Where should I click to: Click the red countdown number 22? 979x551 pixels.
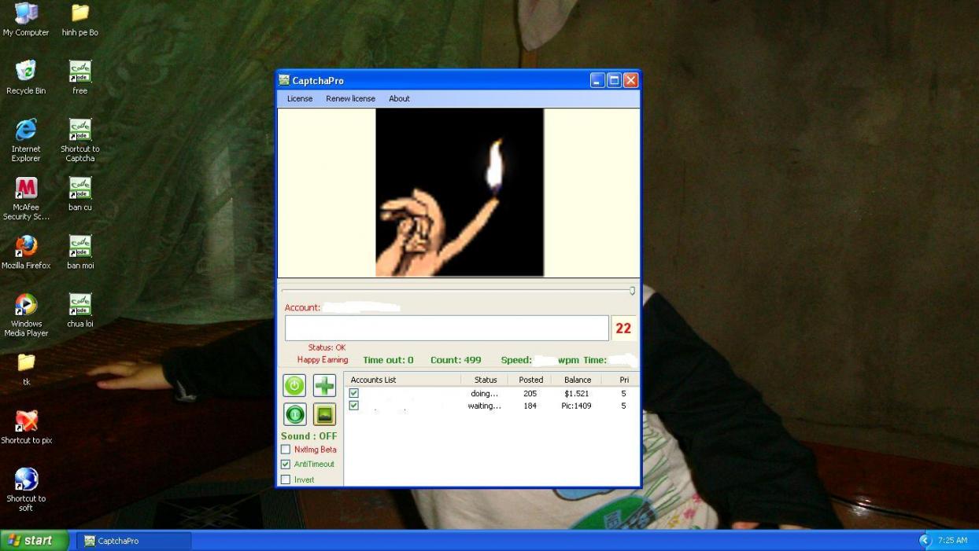pos(623,329)
